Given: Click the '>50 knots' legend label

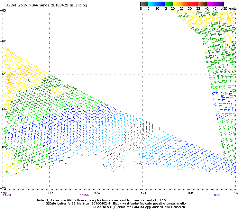Looking at the screenshot, I should pyautogui.click(x=229, y=9).
